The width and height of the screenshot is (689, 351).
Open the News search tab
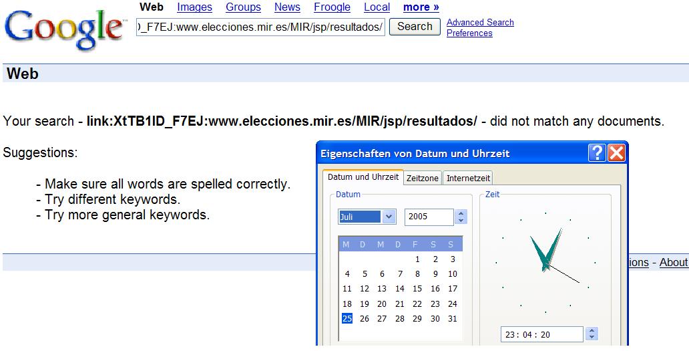tap(287, 7)
